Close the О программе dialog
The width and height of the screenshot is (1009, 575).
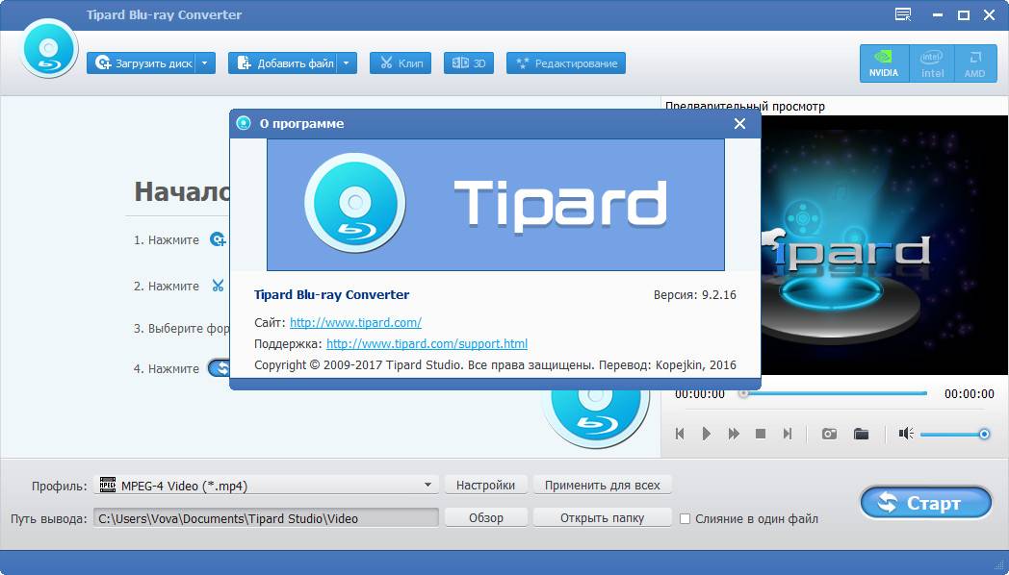(740, 123)
